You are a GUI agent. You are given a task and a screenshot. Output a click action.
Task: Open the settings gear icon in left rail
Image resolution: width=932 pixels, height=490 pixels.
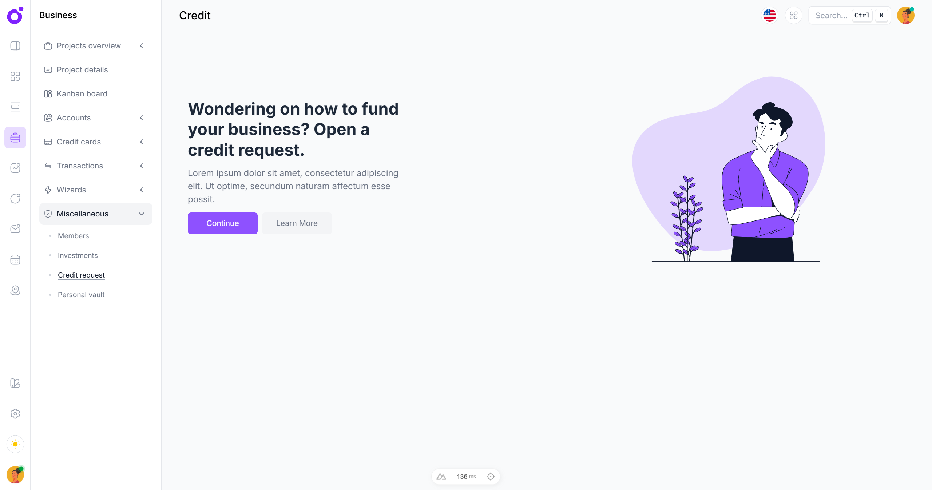tap(15, 414)
